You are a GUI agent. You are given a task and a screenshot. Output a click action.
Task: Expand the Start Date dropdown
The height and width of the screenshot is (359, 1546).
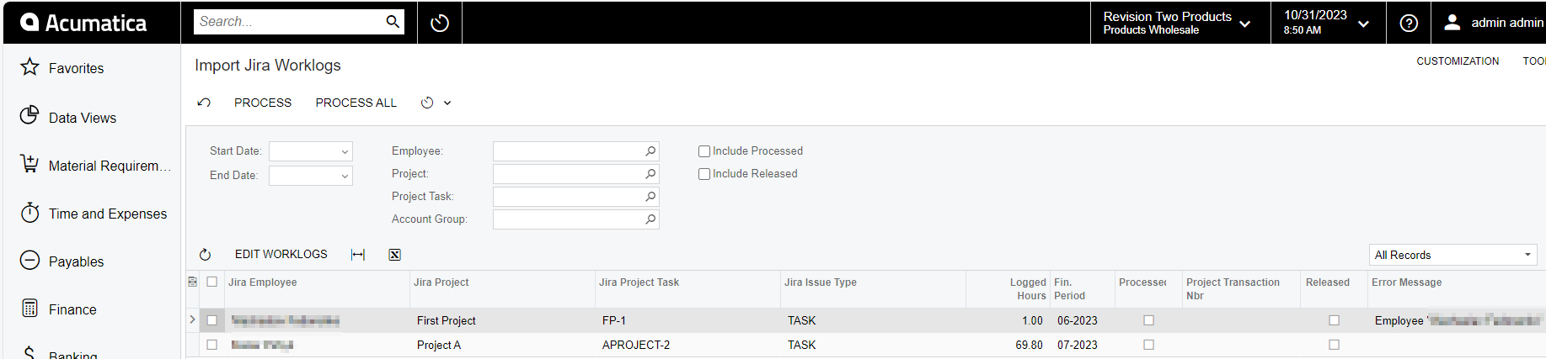[x=345, y=152]
